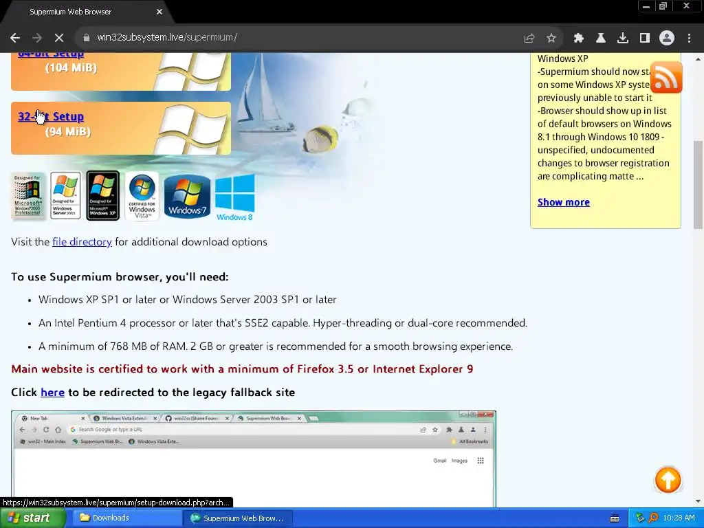Open the Windows XP start menu
This screenshot has width=704, height=528.
click(32, 518)
